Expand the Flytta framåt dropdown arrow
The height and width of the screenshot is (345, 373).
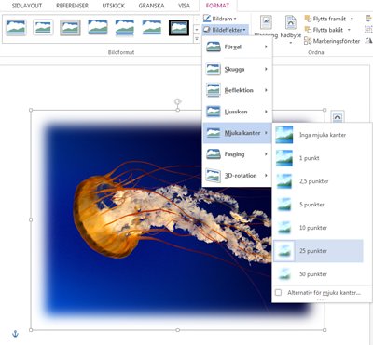352,19
